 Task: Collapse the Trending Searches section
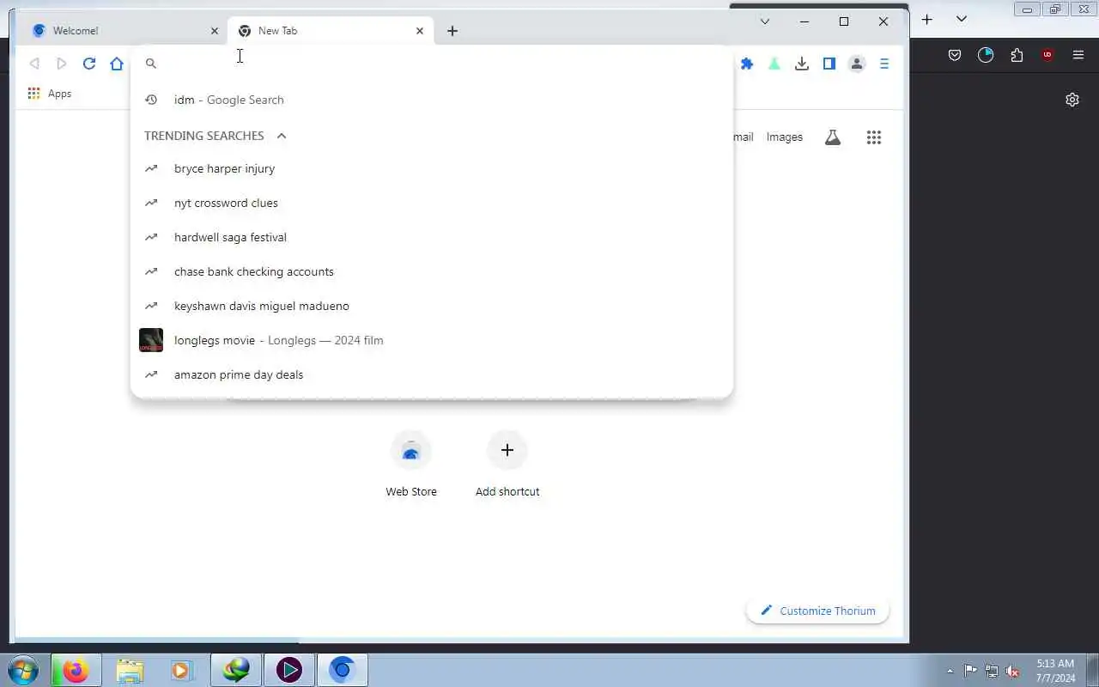(x=281, y=136)
